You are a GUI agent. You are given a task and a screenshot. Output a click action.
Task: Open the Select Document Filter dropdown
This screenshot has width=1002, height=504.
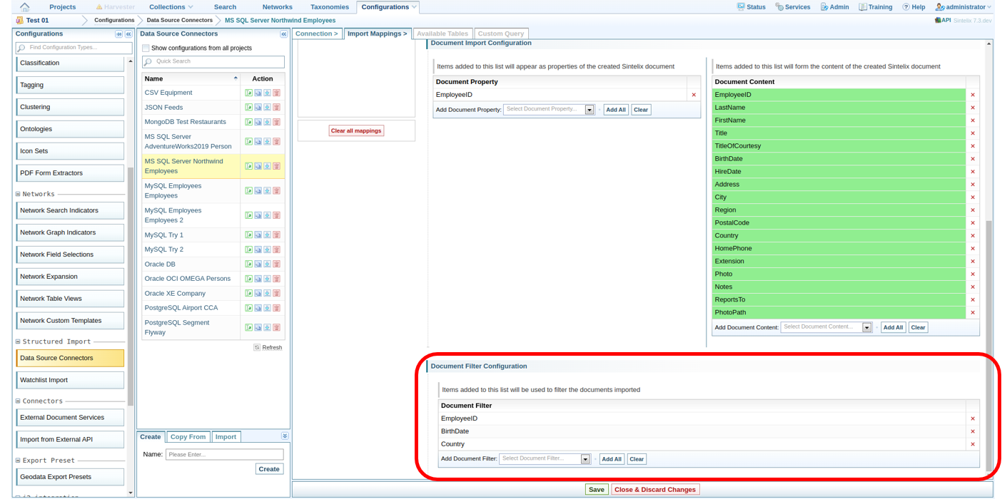(x=585, y=459)
